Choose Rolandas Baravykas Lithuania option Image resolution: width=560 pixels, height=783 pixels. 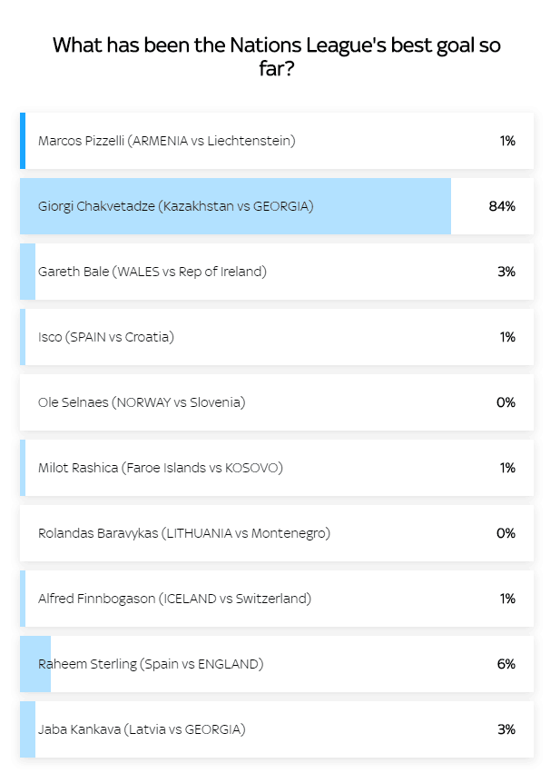coord(277,533)
